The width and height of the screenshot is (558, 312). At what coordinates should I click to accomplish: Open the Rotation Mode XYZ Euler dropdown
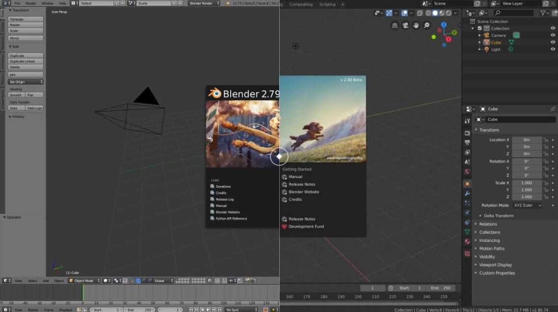tap(528, 205)
